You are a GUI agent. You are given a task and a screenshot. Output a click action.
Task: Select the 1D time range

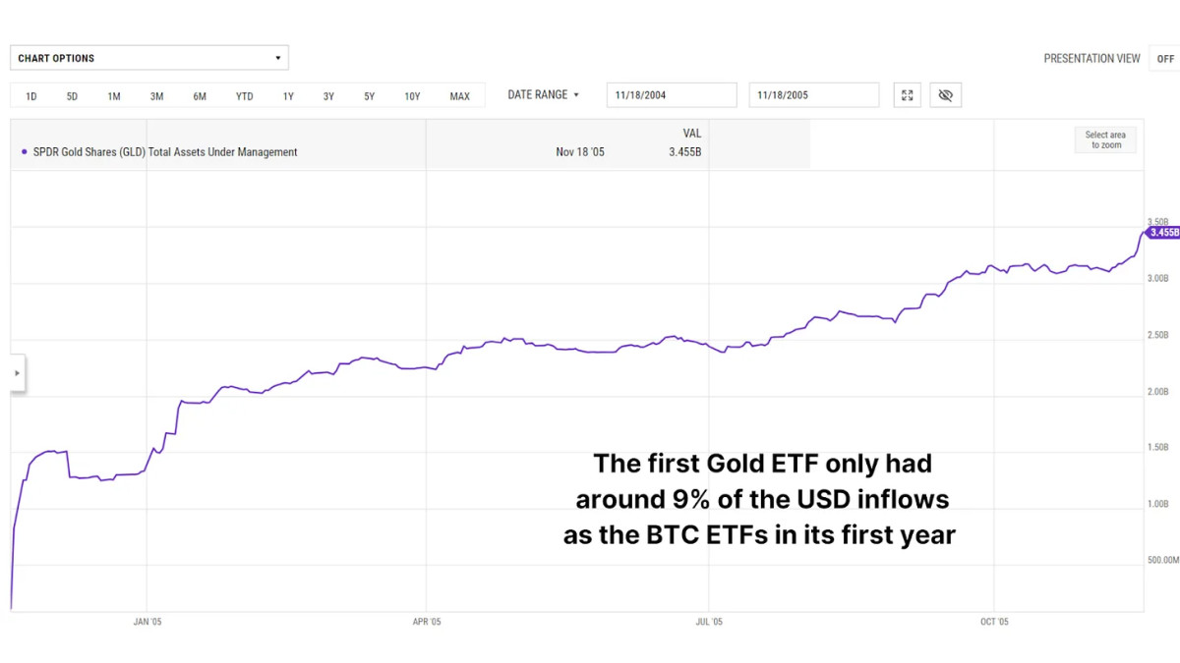pos(31,96)
